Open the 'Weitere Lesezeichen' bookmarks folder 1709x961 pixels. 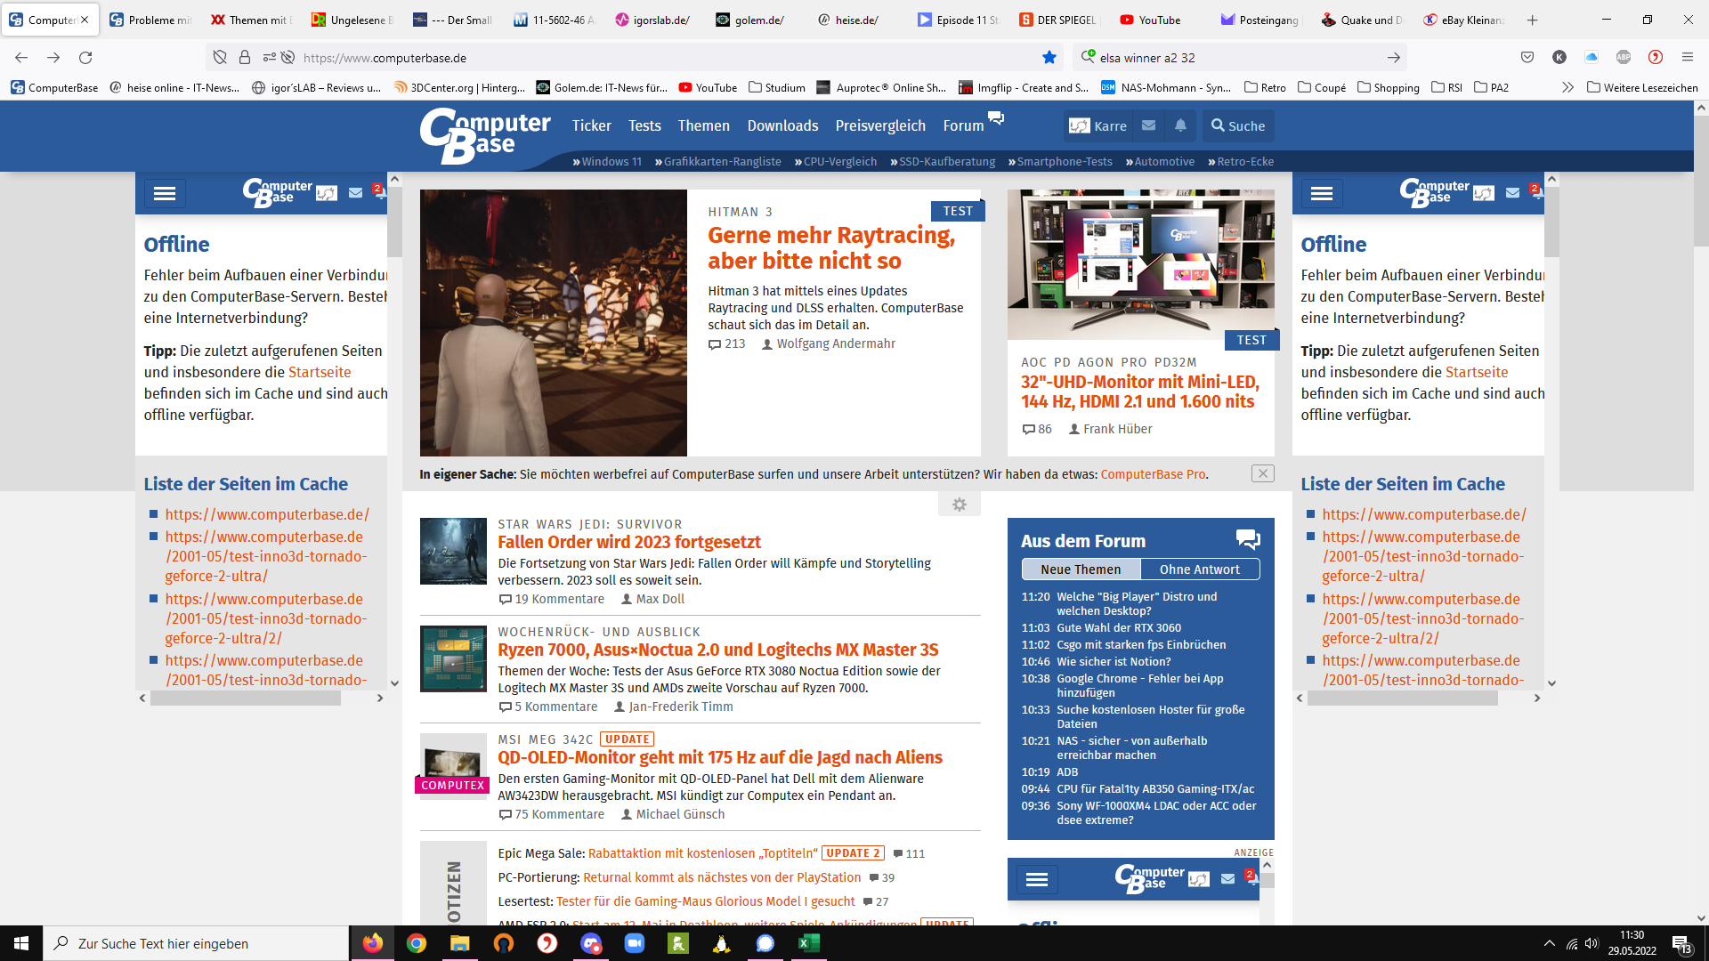1642,87
